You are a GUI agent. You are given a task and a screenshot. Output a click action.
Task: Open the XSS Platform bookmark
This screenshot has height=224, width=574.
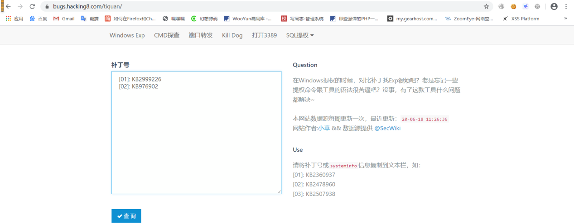point(521,19)
